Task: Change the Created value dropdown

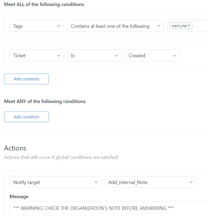Action: click(x=150, y=55)
